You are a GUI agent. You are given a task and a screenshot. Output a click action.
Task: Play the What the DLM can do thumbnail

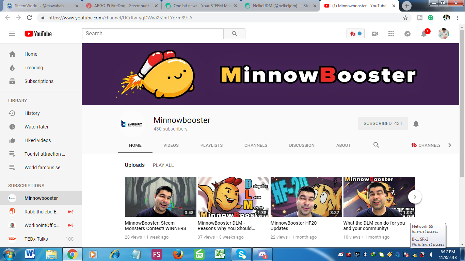379,197
